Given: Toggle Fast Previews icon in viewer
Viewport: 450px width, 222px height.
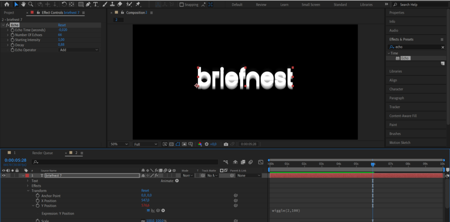Looking at the screenshot, I should (x=165, y=144).
